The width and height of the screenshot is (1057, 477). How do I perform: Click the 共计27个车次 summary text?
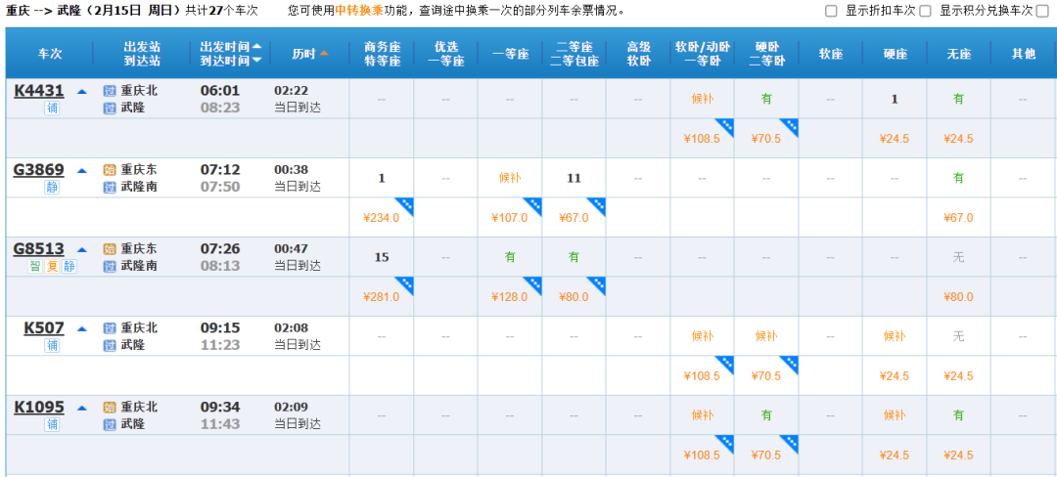pos(221,11)
